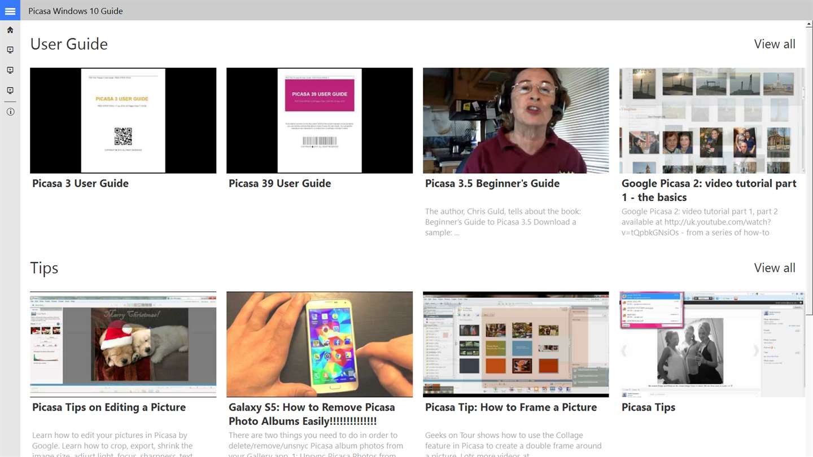Click the 'Picasa 39 User Guide' title
813x457 pixels.
(x=279, y=183)
